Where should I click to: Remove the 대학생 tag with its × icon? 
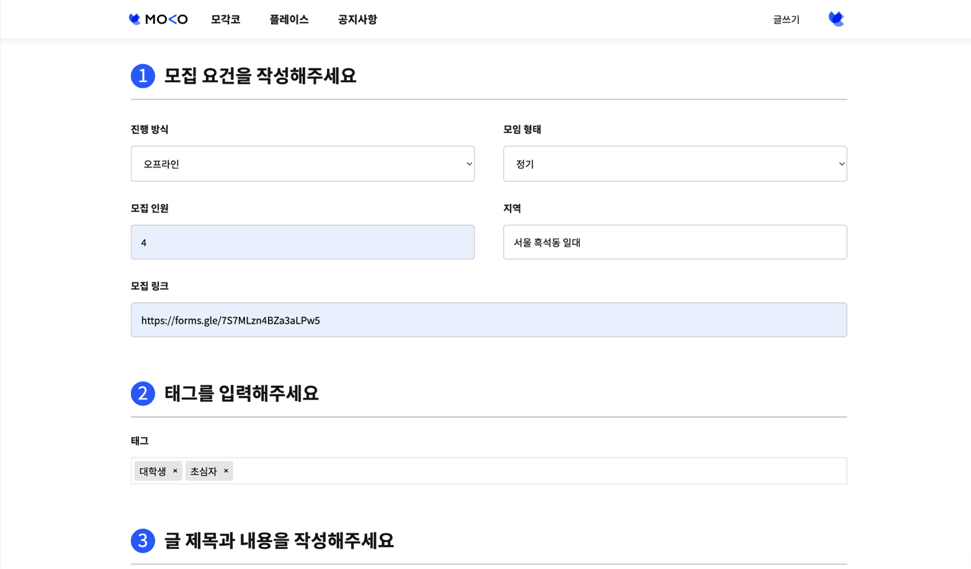[175, 471]
